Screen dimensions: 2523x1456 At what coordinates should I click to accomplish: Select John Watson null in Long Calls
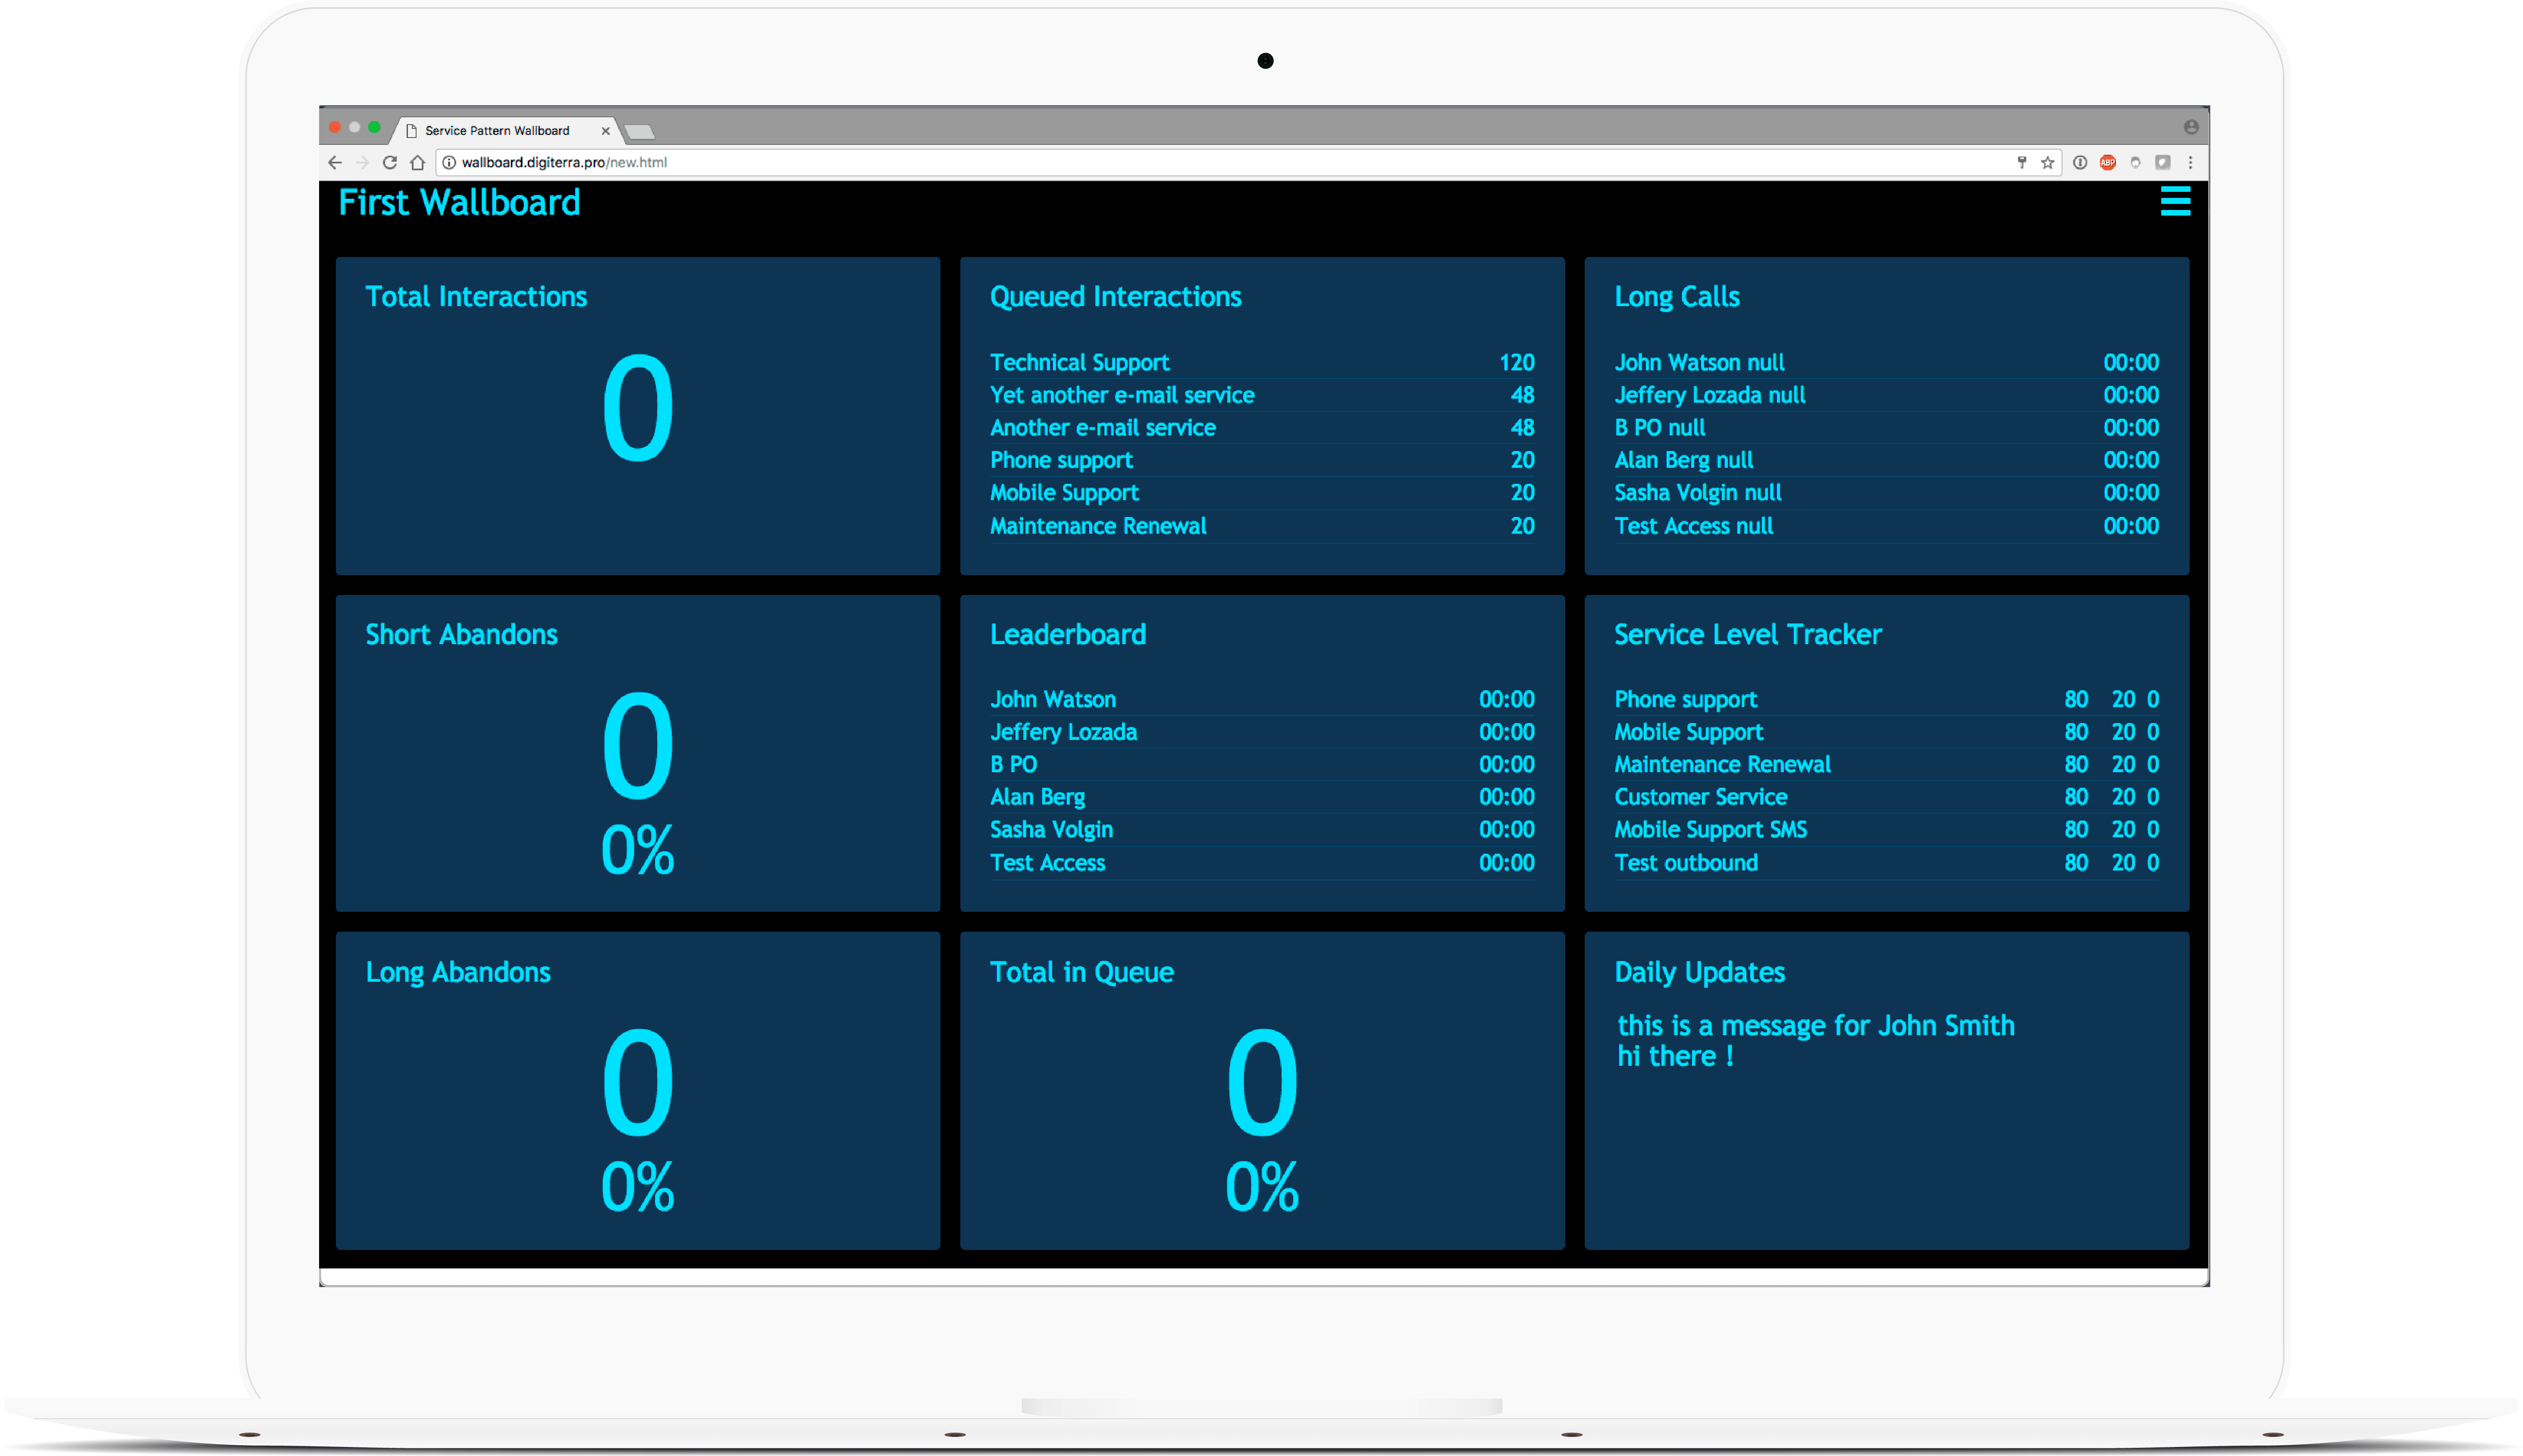pyautogui.click(x=1699, y=362)
